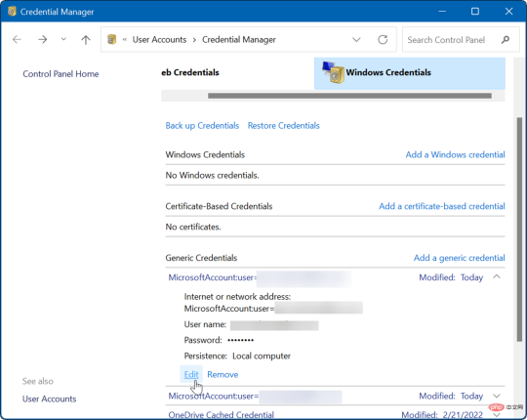
Task: Select Credential Manager breadcrumb segment
Action: coord(239,40)
